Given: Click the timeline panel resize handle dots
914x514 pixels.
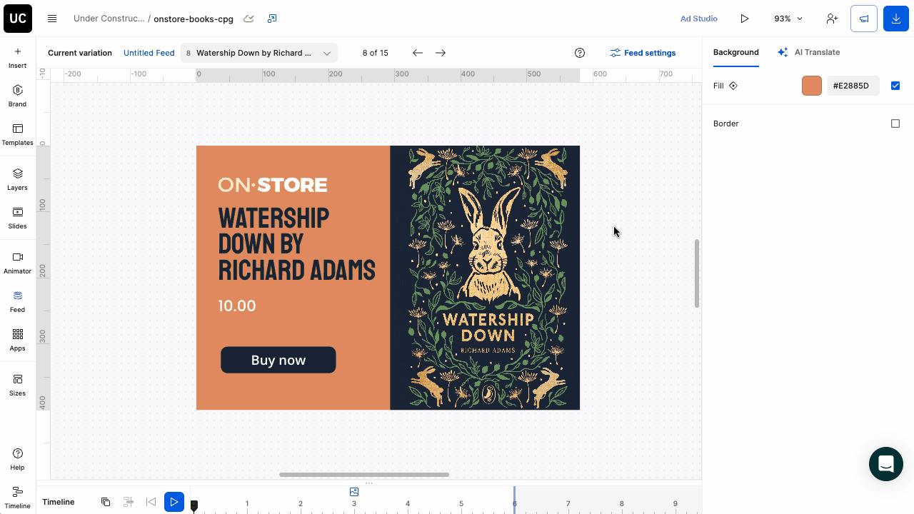Looking at the screenshot, I should (369, 483).
